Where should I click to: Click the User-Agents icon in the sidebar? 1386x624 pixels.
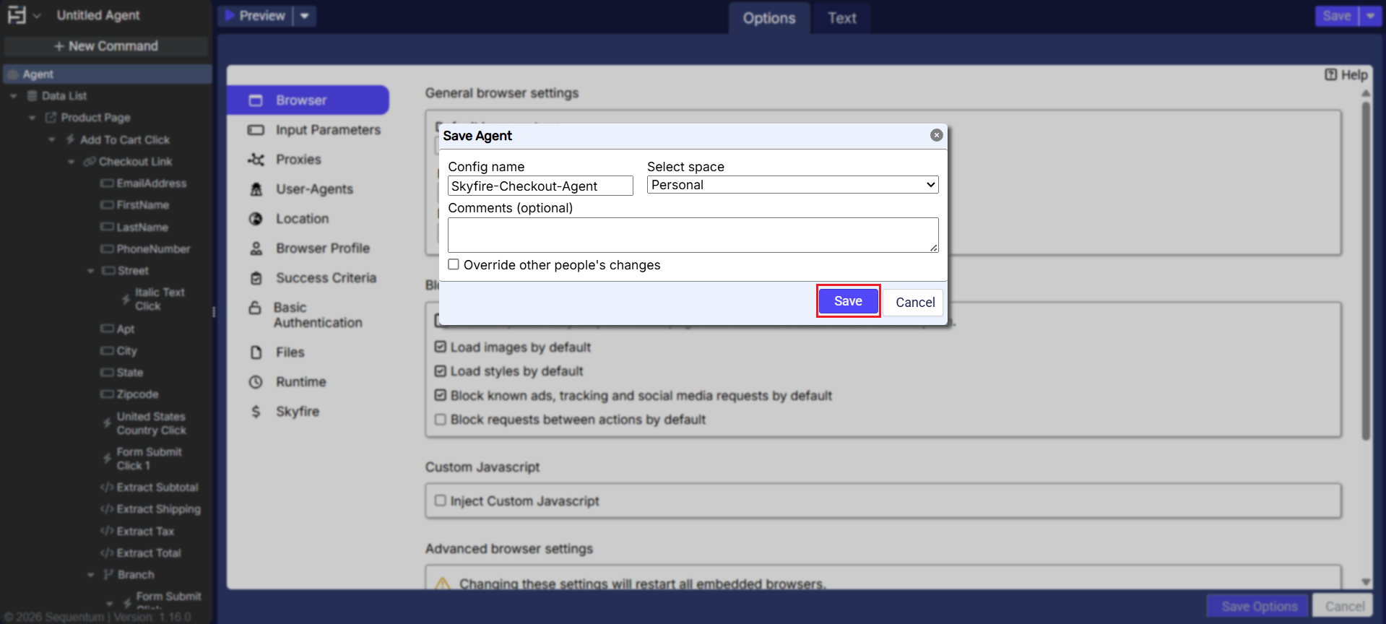click(256, 189)
